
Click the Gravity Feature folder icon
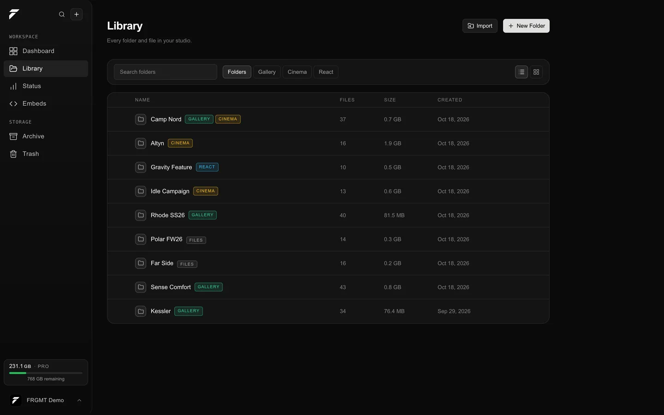pos(141,167)
